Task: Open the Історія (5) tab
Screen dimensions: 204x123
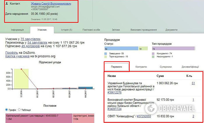Action: point(66,30)
